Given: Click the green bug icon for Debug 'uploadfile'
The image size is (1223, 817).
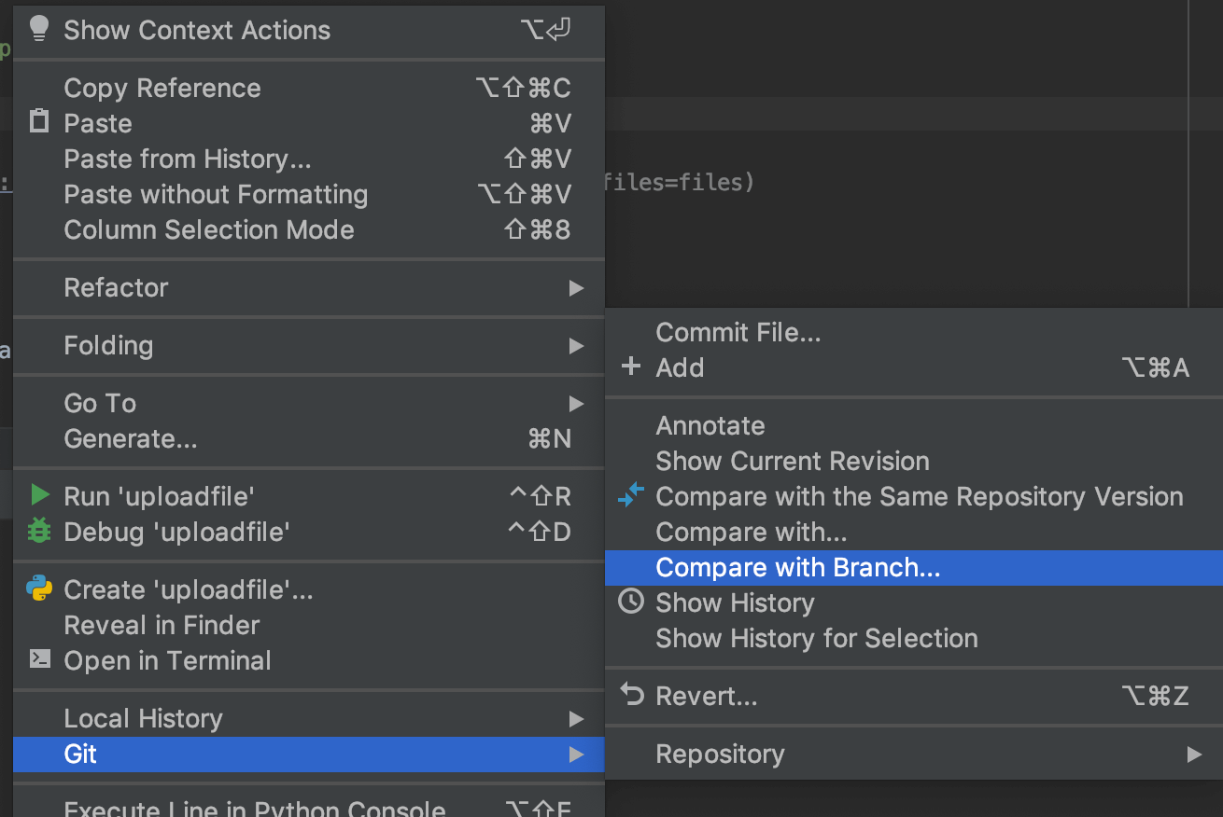Looking at the screenshot, I should (39, 531).
